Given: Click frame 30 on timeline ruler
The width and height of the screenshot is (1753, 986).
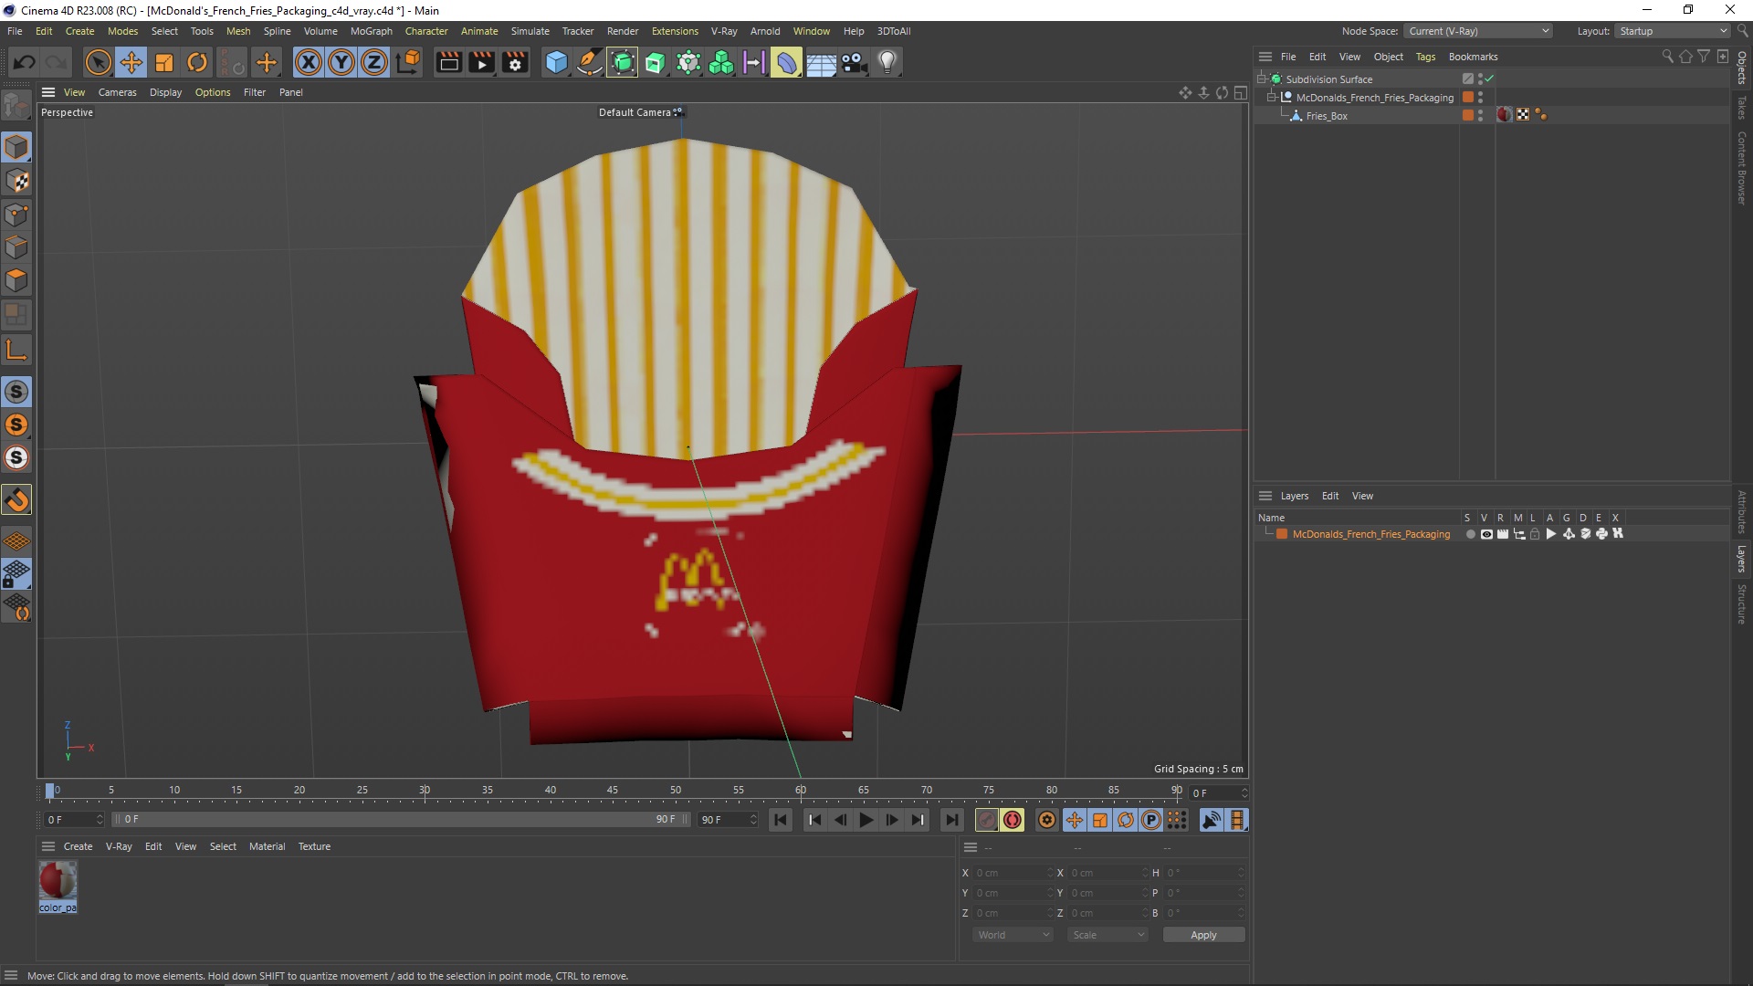Looking at the screenshot, I should (425, 791).
